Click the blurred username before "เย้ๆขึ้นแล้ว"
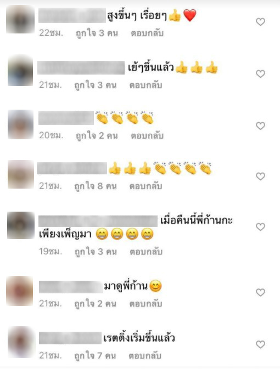Screen dimensions: 280x369 point(81,68)
